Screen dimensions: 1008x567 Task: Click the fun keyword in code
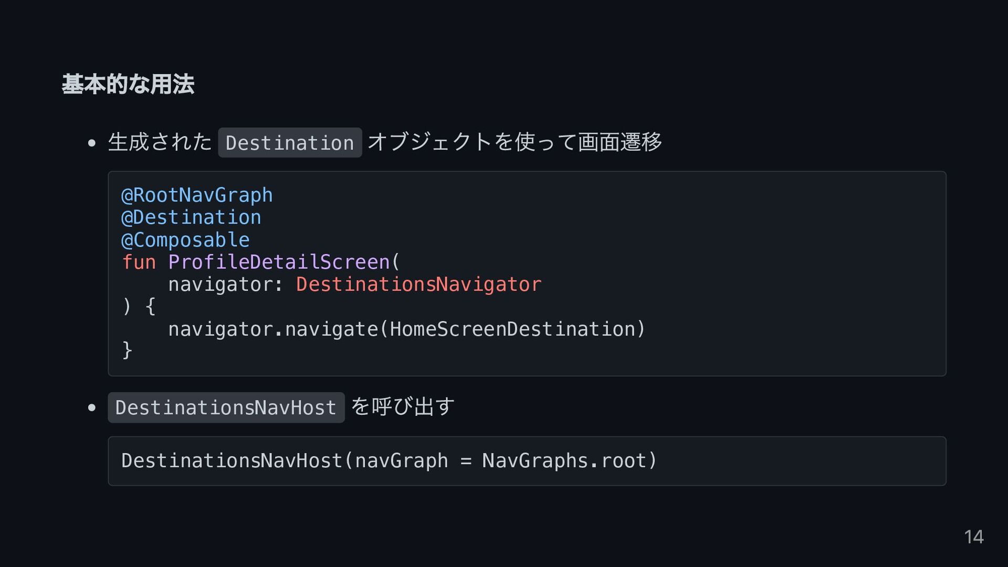pyautogui.click(x=139, y=262)
